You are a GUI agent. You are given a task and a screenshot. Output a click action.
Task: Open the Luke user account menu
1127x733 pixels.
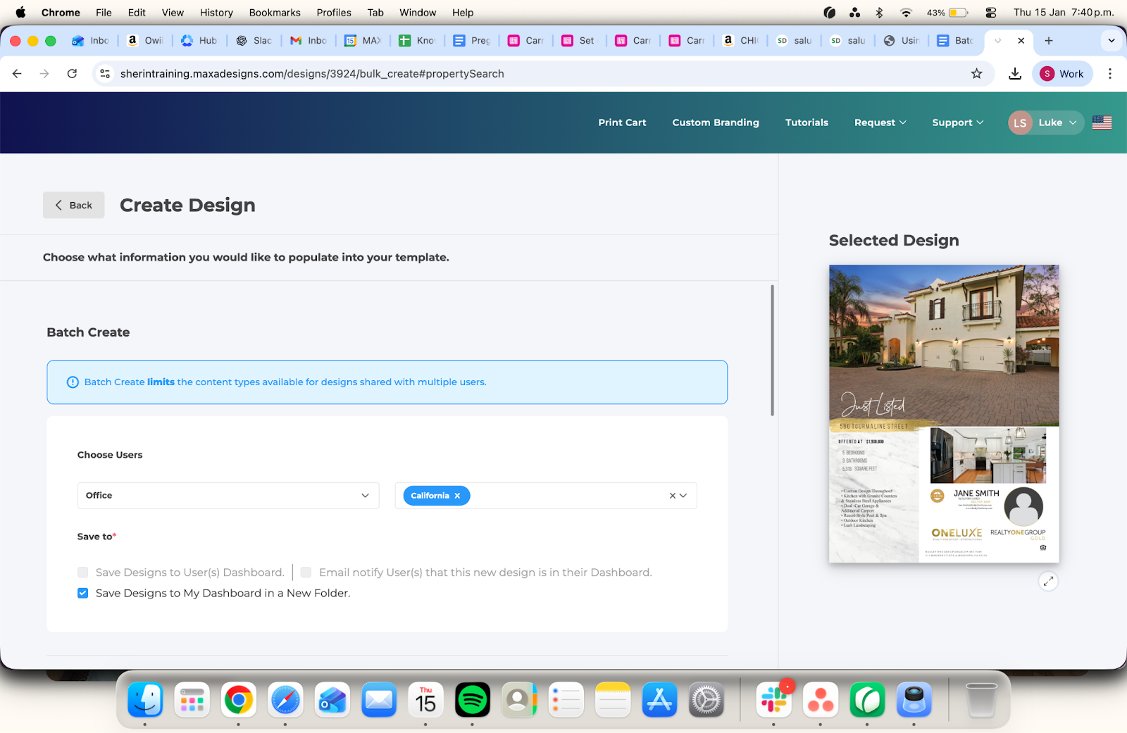[x=1045, y=123]
